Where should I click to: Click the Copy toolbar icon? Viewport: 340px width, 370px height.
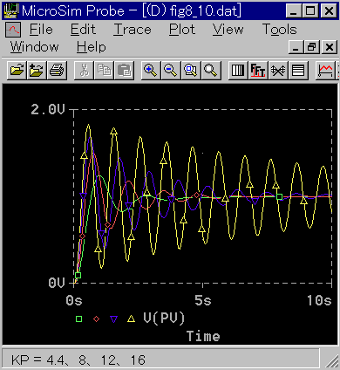point(104,71)
